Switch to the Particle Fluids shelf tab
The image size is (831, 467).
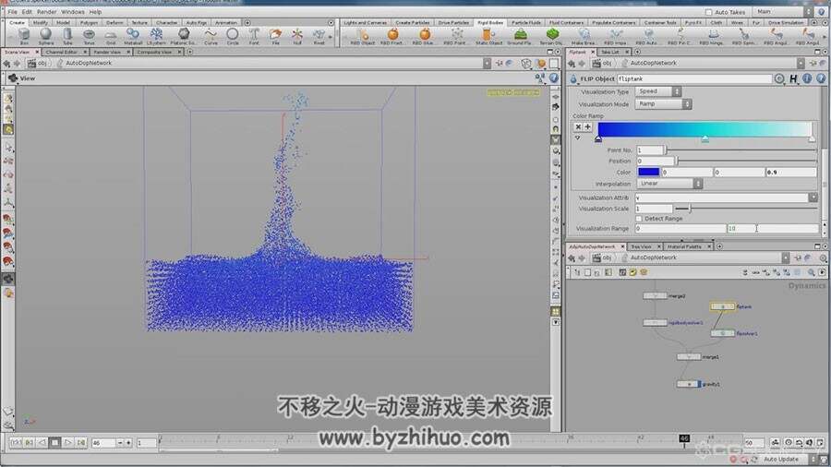click(x=526, y=23)
